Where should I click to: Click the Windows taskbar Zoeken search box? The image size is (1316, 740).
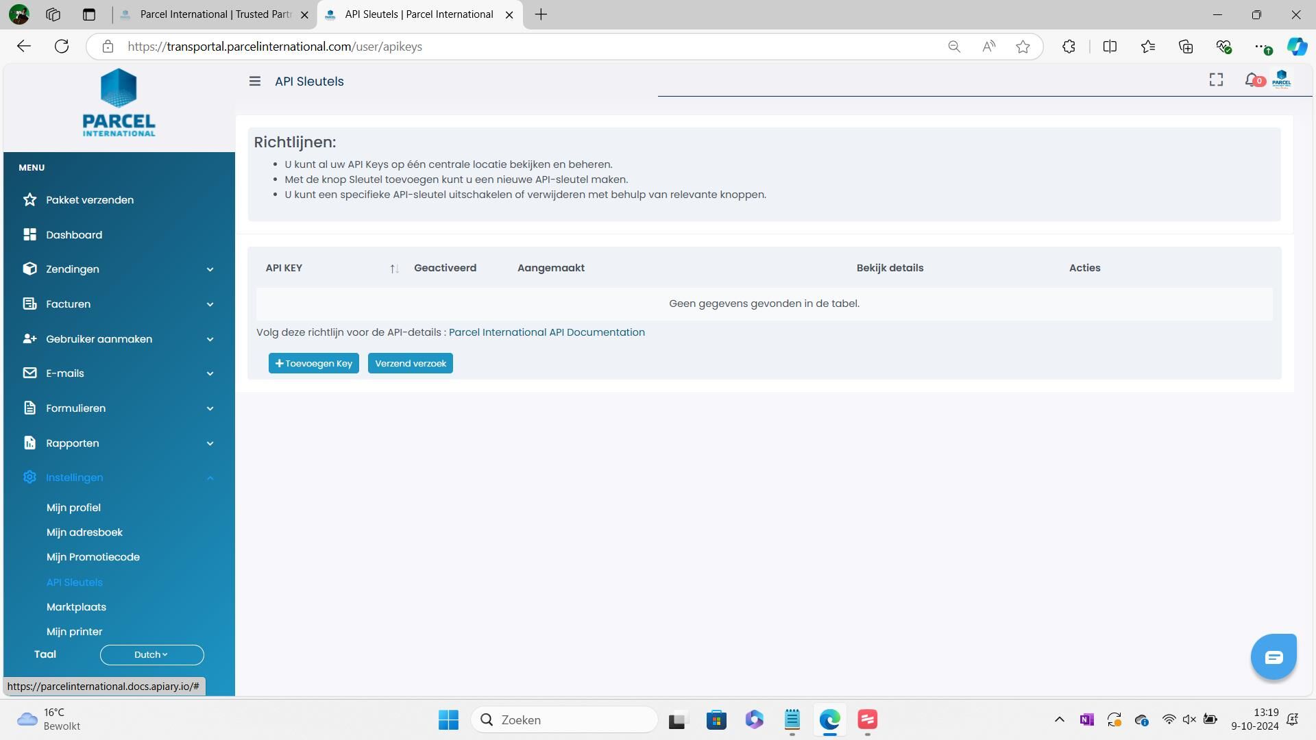(564, 720)
